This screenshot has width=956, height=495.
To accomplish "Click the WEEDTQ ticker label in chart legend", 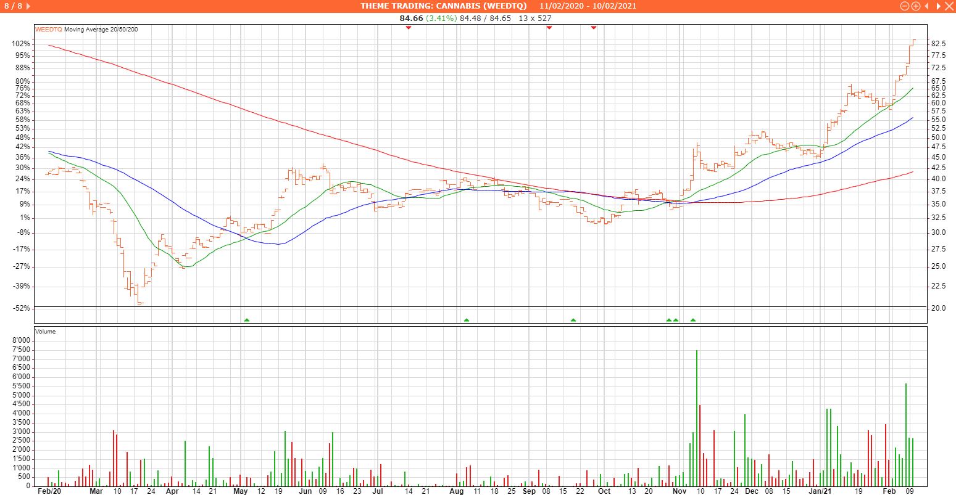I will click(49, 29).
